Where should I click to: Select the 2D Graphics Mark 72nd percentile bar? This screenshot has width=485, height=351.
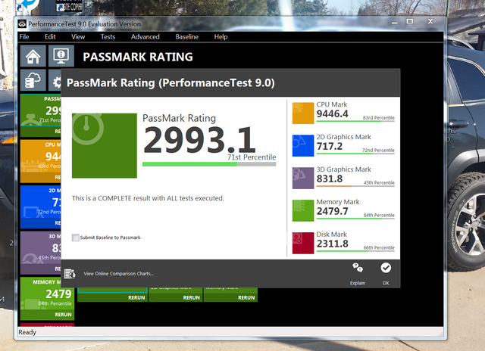coord(355,154)
